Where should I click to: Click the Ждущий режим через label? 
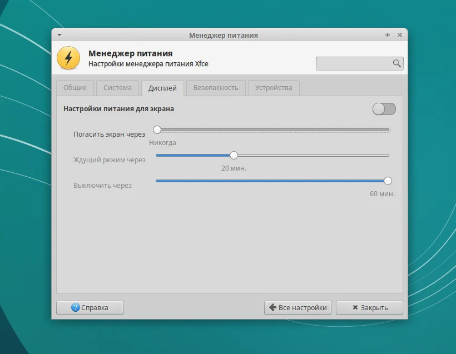click(110, 160)
